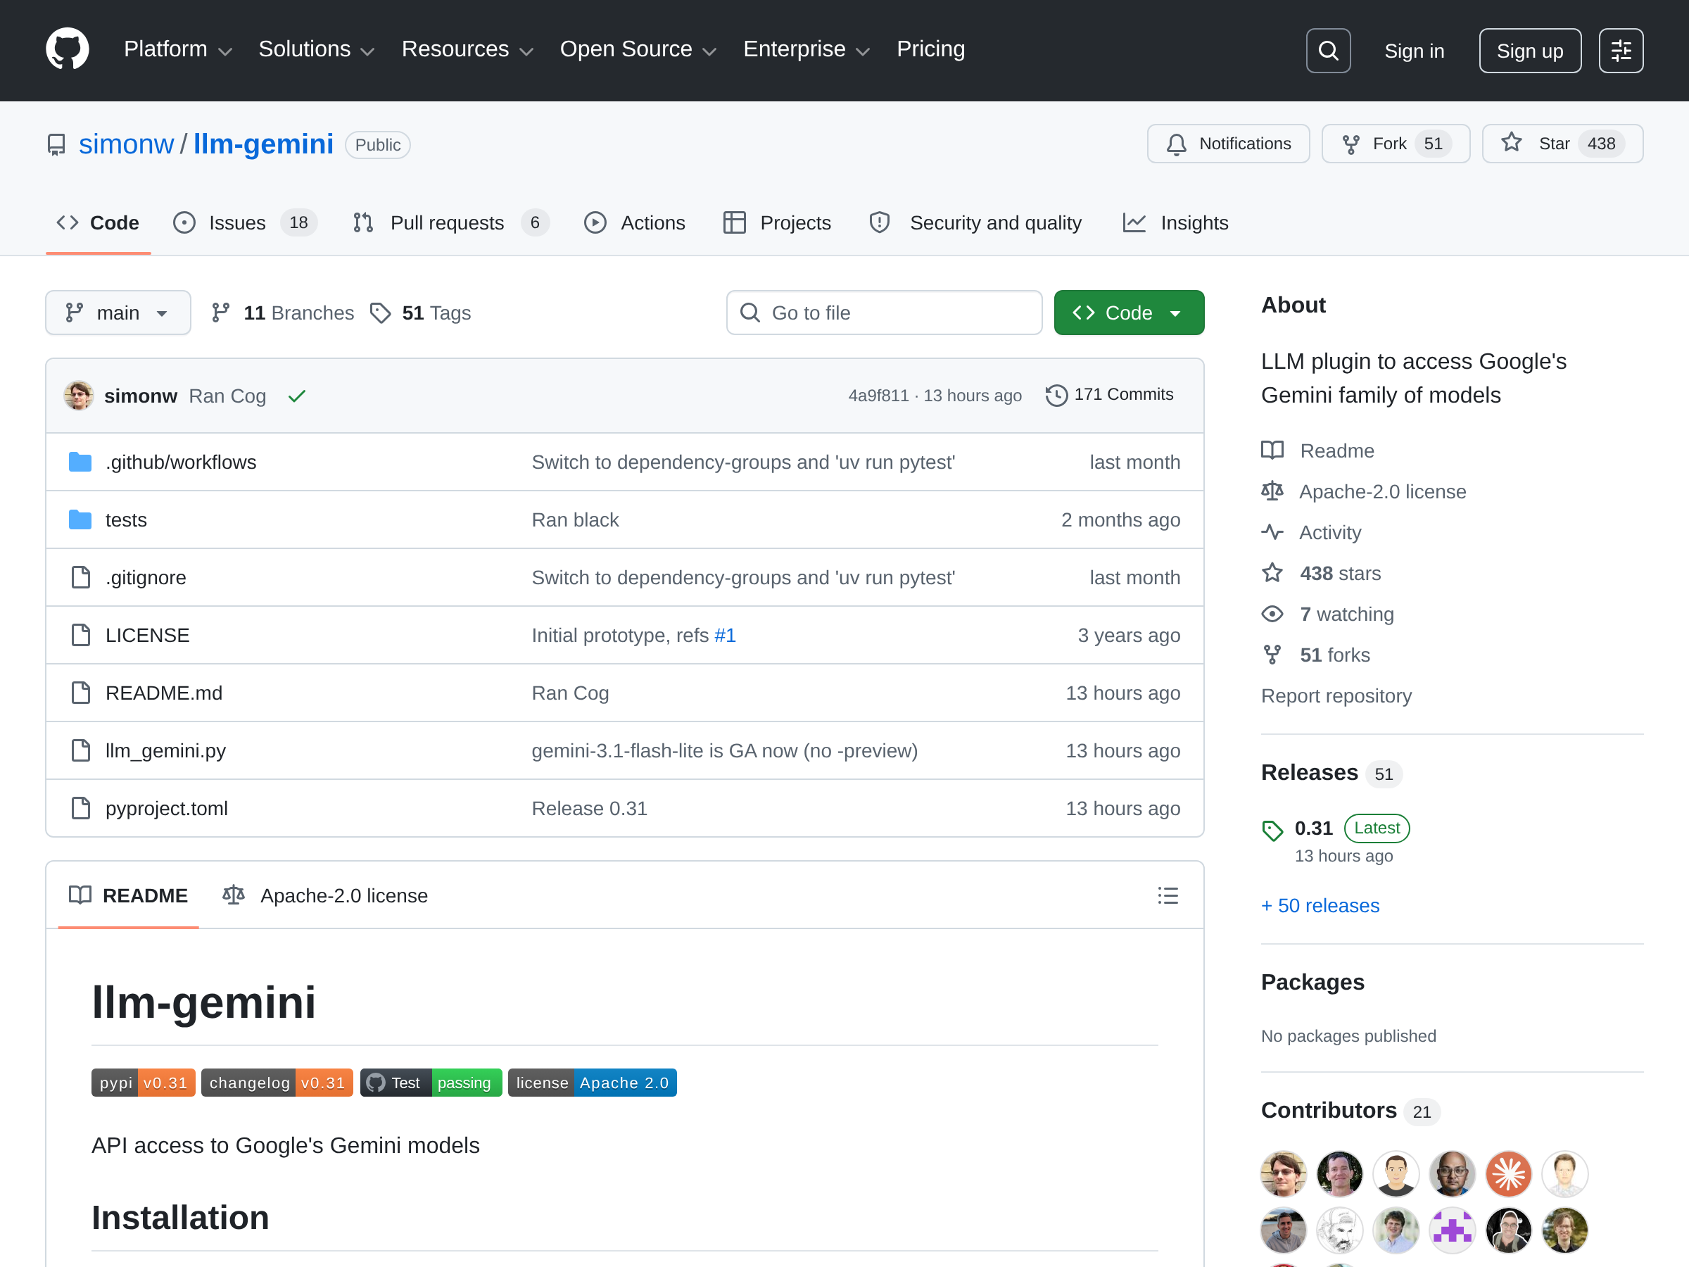Open the 171 Commits history link
This screenshot has width=1689, height=1267.
tap(1109, 395)
